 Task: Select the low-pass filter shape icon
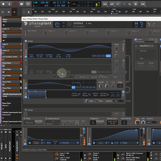click(x=73, y=87)
